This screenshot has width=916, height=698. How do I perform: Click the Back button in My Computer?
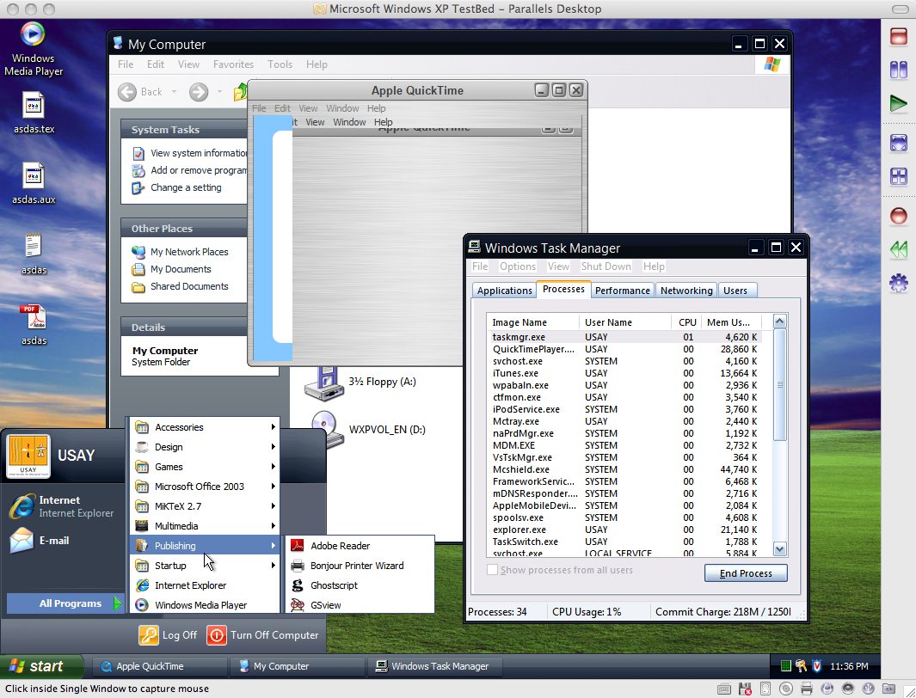click(140, 92)
